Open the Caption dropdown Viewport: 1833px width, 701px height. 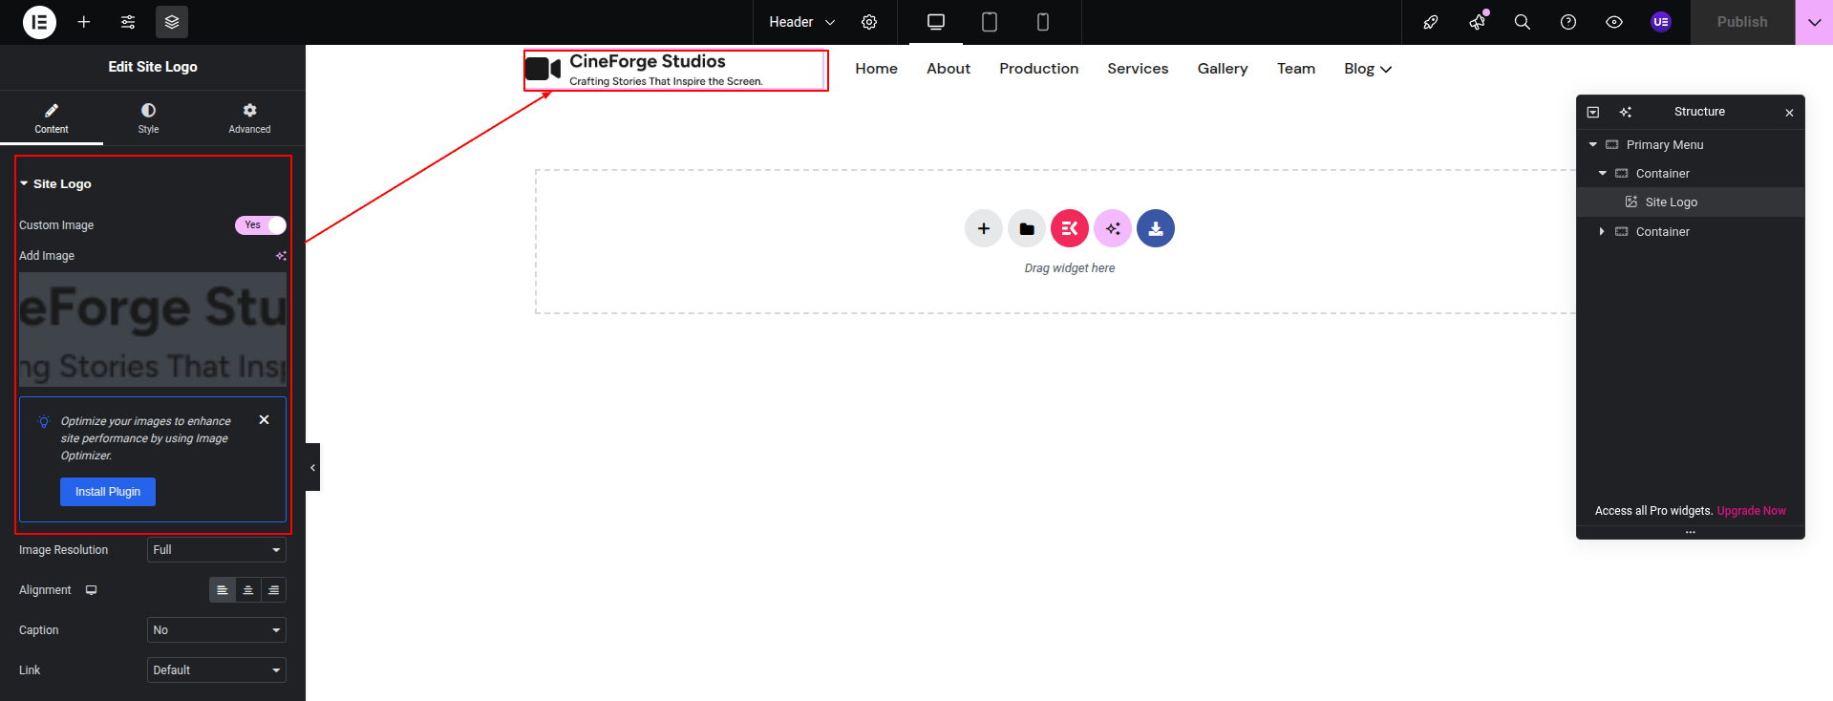tap(216, 630)
